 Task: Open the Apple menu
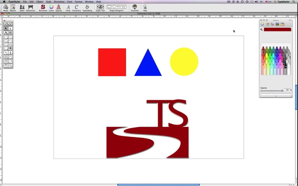[x=4, y=2]
